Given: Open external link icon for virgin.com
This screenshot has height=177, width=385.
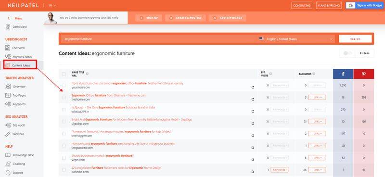Looking at the screenshot, I should tap(253, 160).
